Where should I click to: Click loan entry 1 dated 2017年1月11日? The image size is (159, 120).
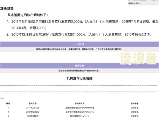(x=83, y=25)
